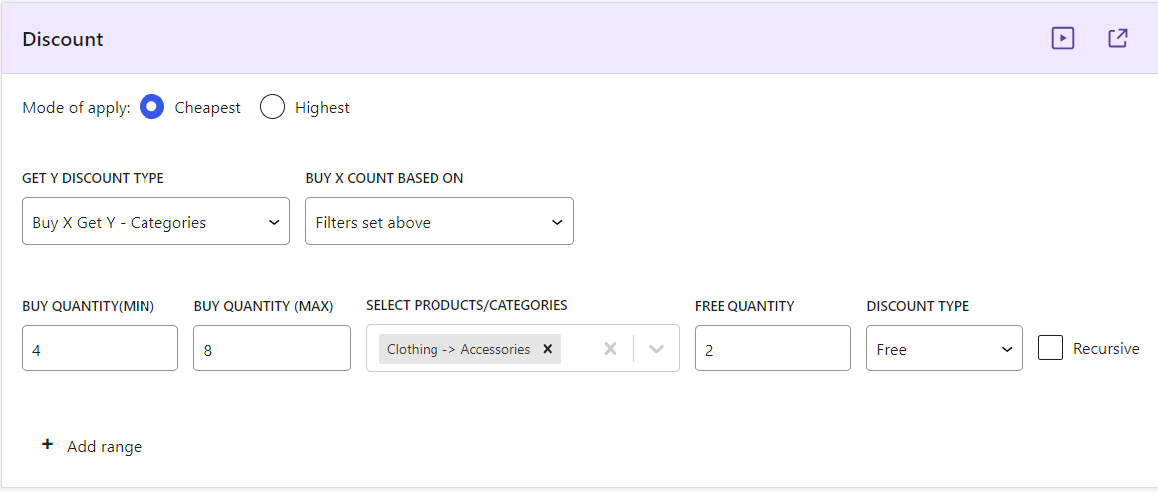Open the Get Y Discount Type dropdown
The width and height of the screenshot is (1158, 492).
[155, 221]
